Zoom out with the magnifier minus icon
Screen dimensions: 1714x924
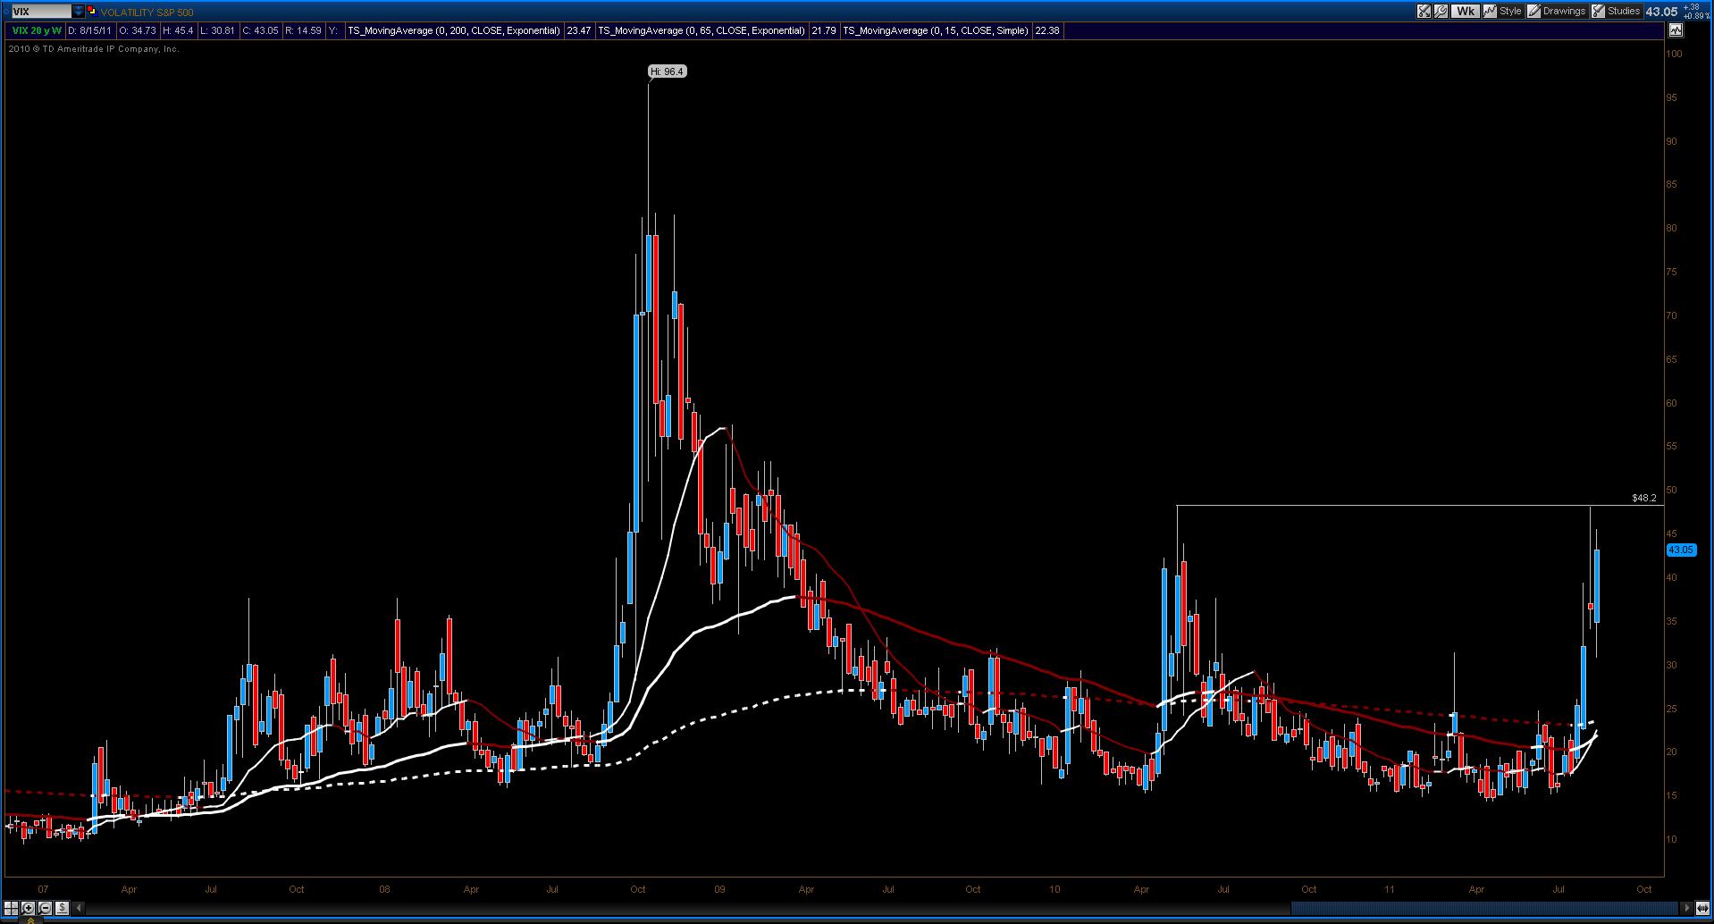tap(44, 909)
